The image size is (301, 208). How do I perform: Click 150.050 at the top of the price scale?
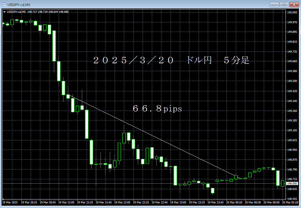point(292,12)
